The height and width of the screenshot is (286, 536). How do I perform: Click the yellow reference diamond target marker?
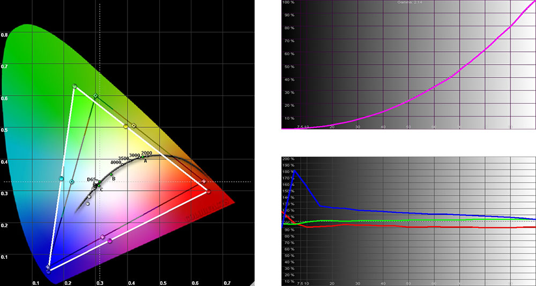pyautogui.click(x=134, y=126)
